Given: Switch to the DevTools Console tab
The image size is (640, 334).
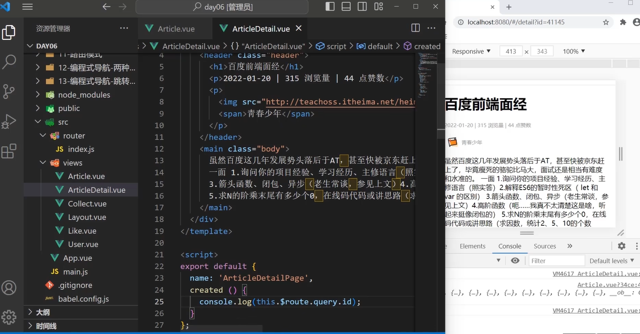Looking at the screenshot, I should point(510,246).
